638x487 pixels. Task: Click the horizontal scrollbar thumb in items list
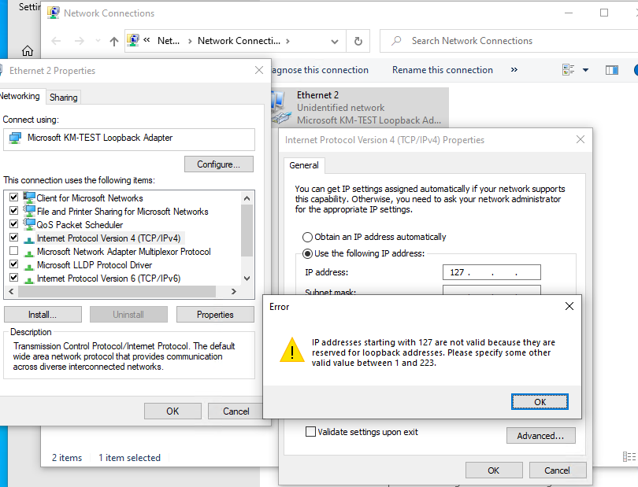pyautogui.click(x=117, y=291)
